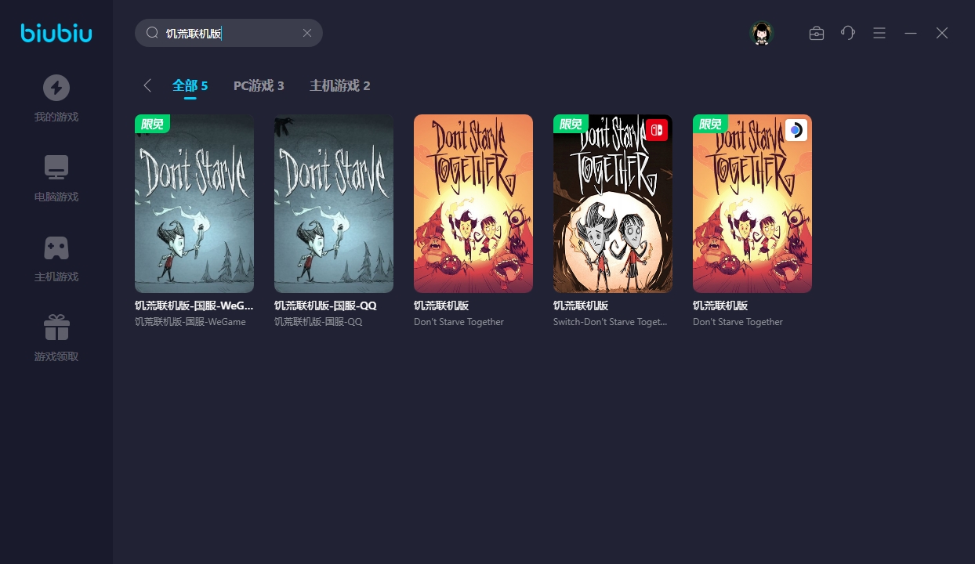Open 饥荒联机版-国服-QQ cover thumbnail
The width and height of the screenshot is (975, 564).
pos(334,204)
